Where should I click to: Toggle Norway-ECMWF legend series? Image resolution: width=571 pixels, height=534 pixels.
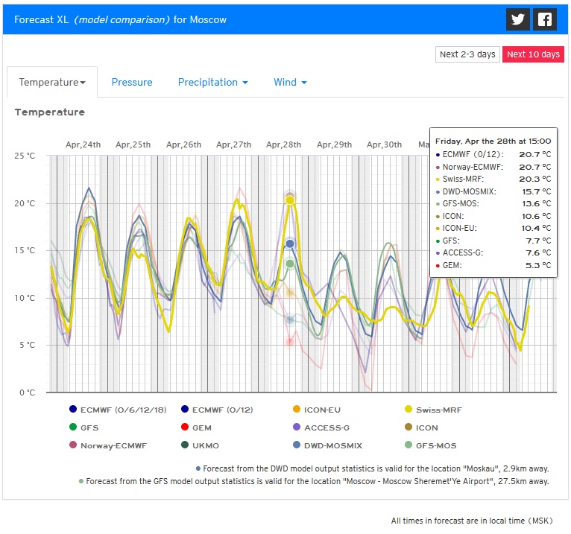(x=108, y=445)
